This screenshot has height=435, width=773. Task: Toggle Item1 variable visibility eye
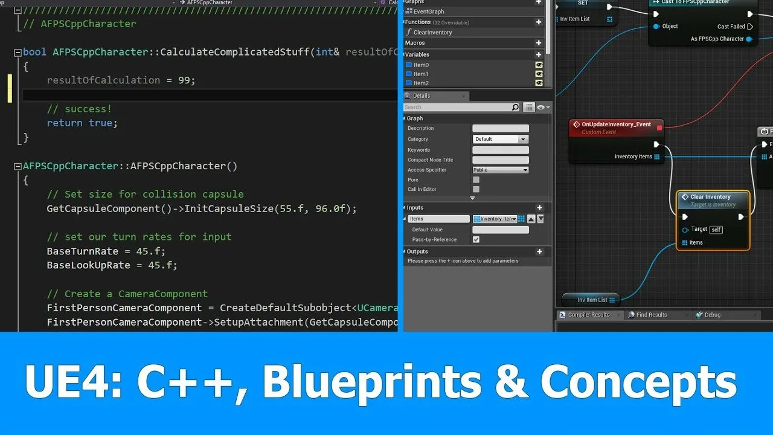539,74
